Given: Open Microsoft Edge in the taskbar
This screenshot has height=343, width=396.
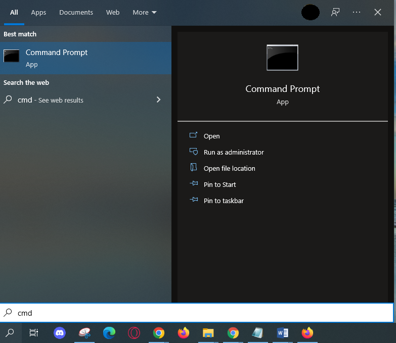Looking at the screenshot, I should tap(109, 333).
